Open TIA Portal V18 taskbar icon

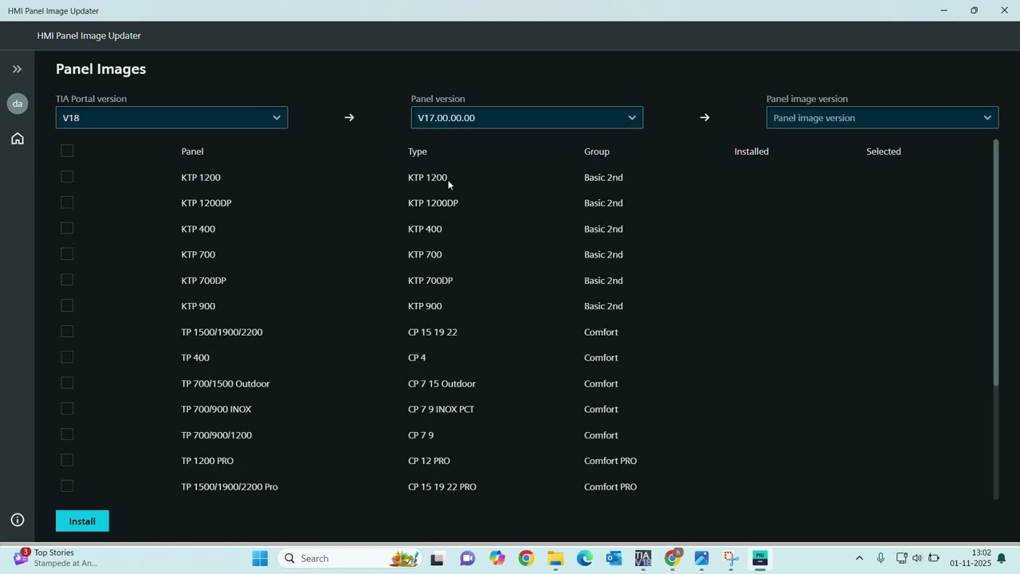point(643,559)
